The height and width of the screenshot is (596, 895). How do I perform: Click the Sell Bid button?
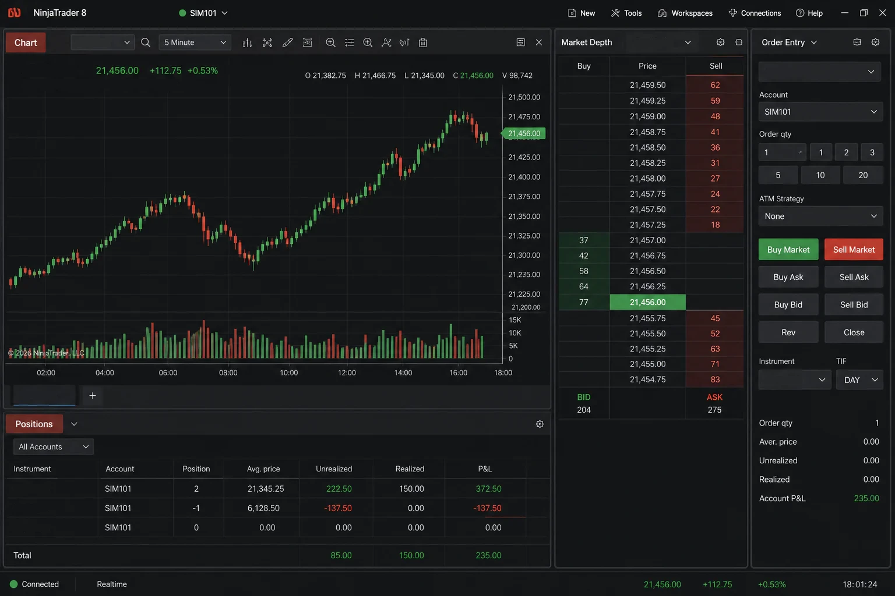click(854, 304)
